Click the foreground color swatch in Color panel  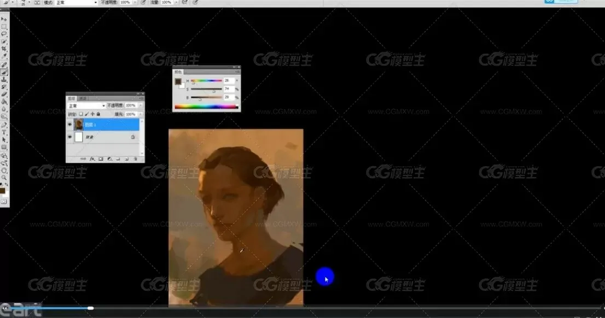pyautogui.click(x=178, y=81)
